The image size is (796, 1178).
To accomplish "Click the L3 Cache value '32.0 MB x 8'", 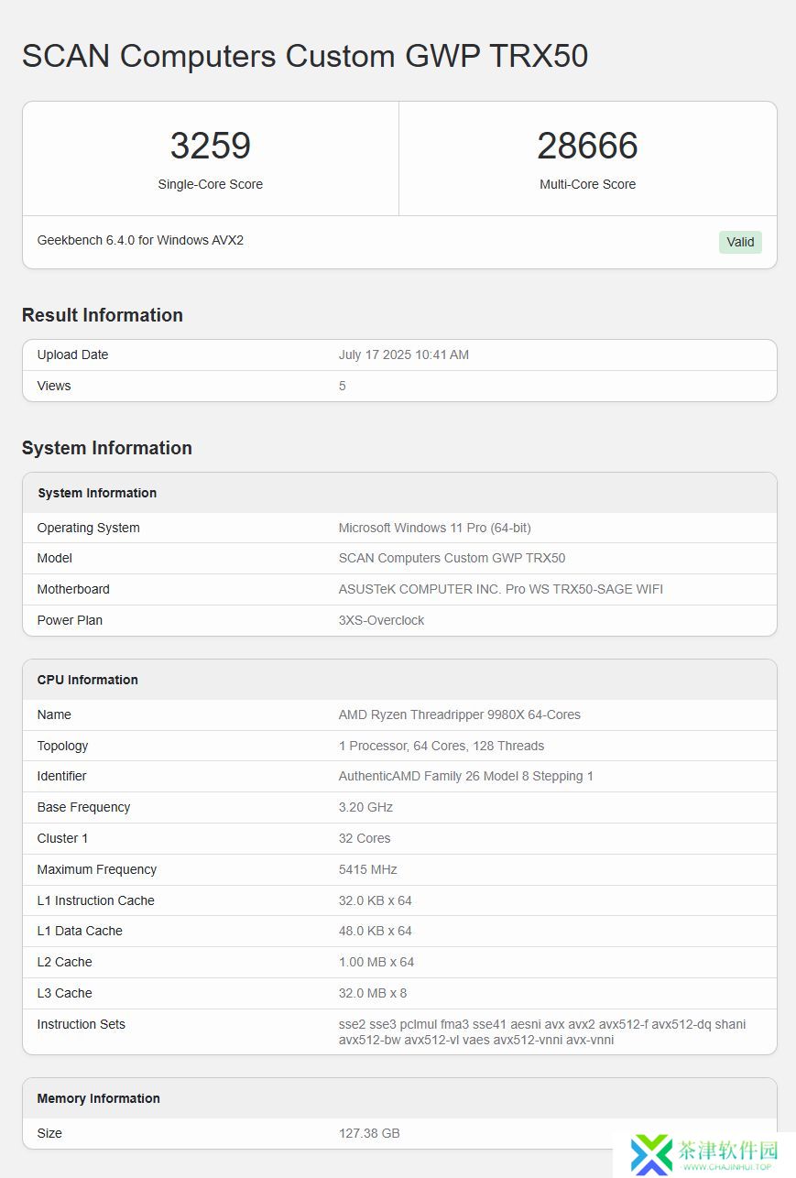I will coord(373,993).
